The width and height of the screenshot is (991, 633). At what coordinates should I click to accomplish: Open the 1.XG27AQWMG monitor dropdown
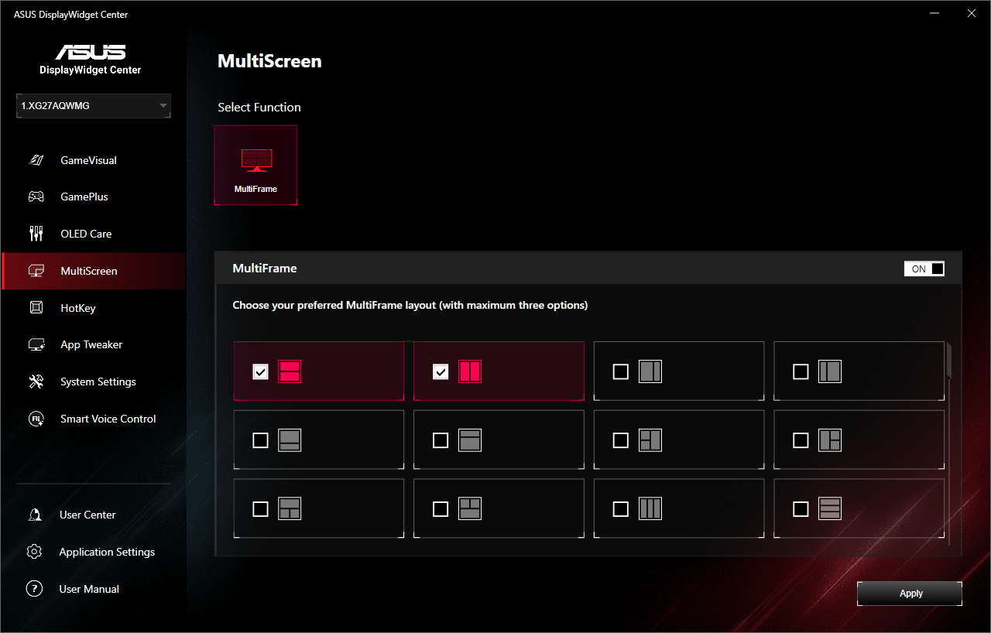pos(94,106)
